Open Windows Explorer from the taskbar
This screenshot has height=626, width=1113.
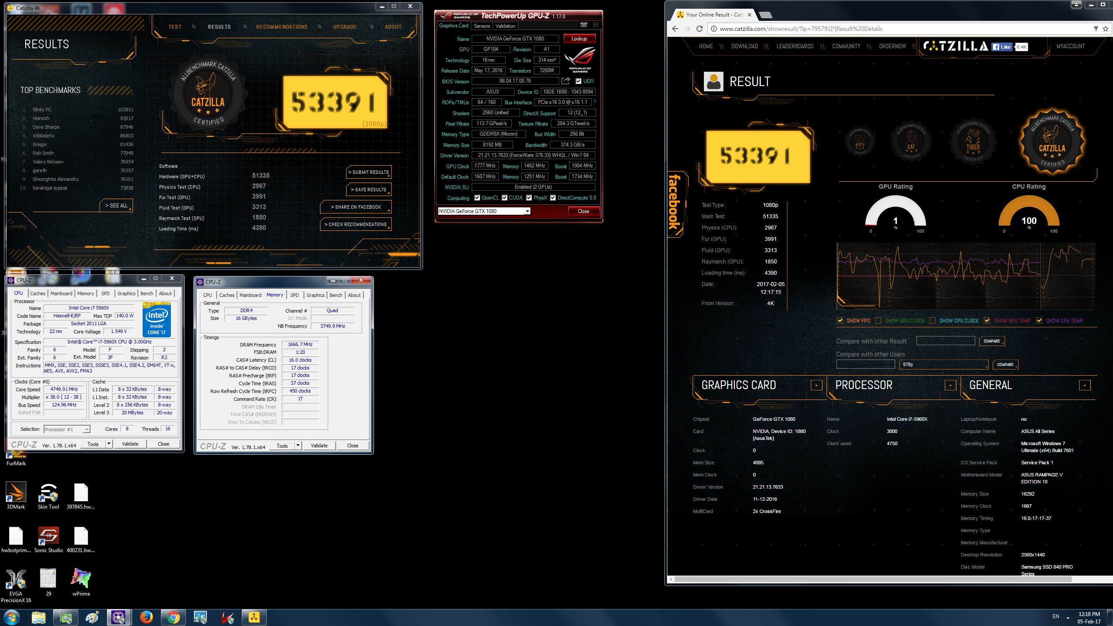click(38, 617)
